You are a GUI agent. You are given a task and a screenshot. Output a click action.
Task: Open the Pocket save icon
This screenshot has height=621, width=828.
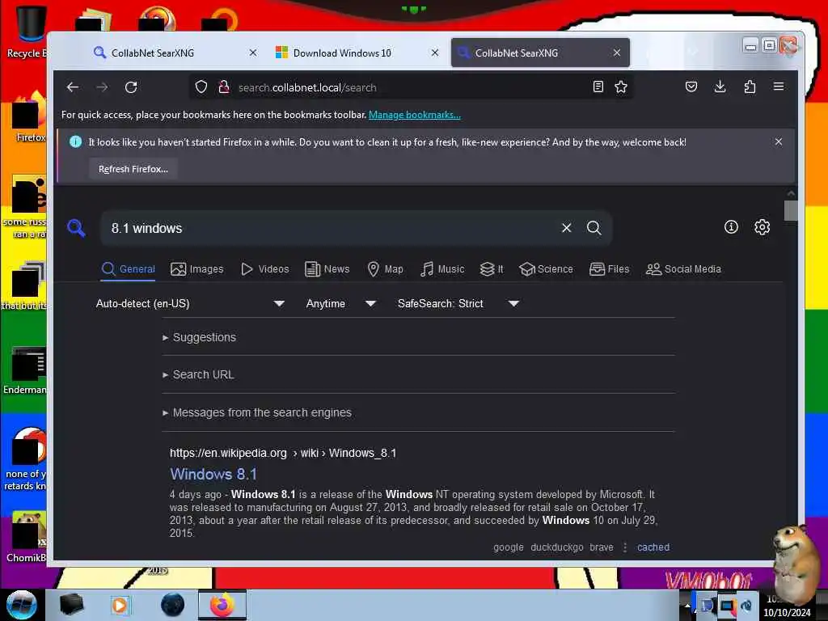[x=691, y=87]
